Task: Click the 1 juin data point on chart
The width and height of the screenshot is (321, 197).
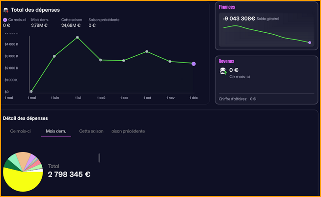Action: point(54,56)
